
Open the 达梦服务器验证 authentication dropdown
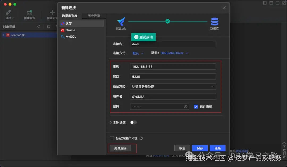(173, 86)
